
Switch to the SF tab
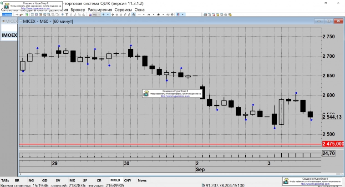85,180
